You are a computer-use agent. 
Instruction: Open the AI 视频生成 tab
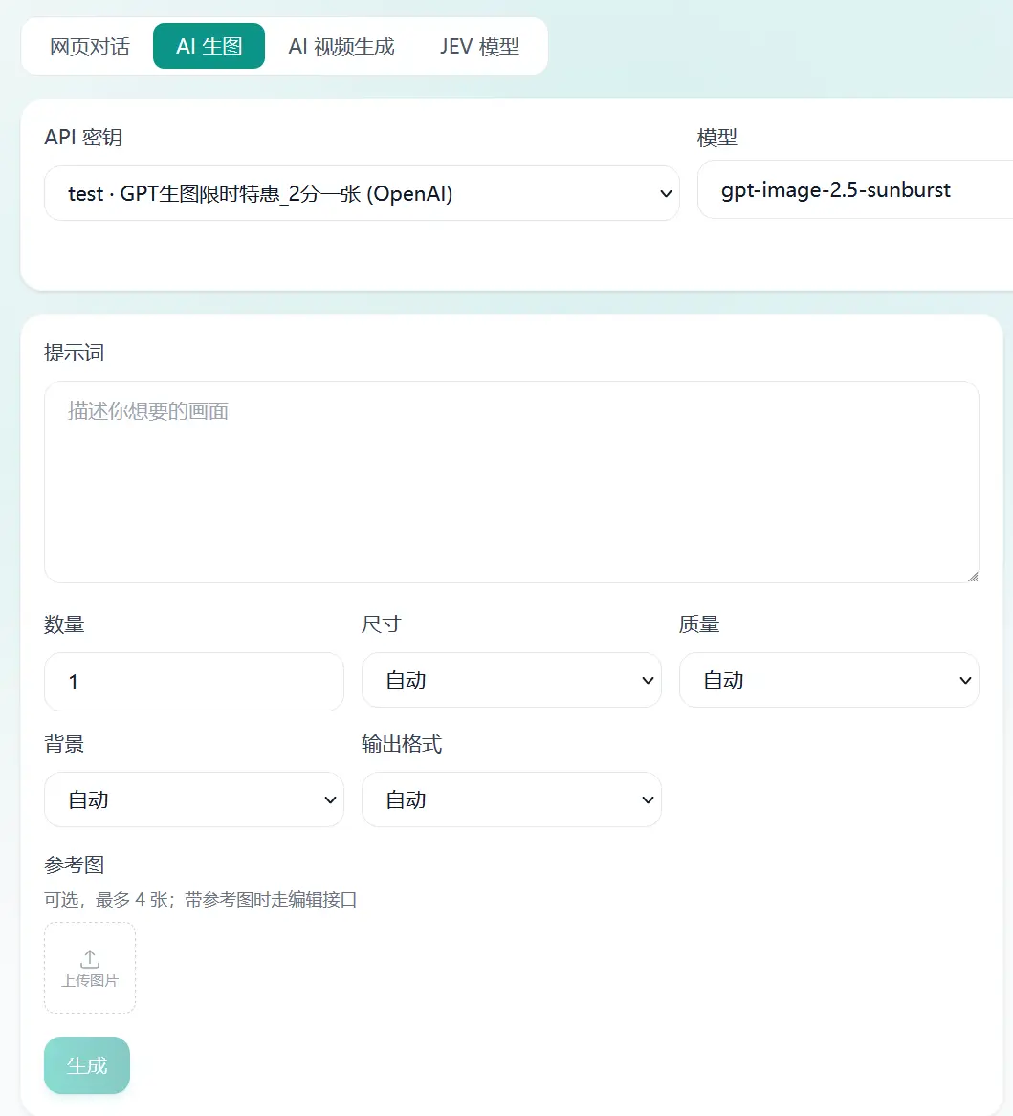[341, 46]
